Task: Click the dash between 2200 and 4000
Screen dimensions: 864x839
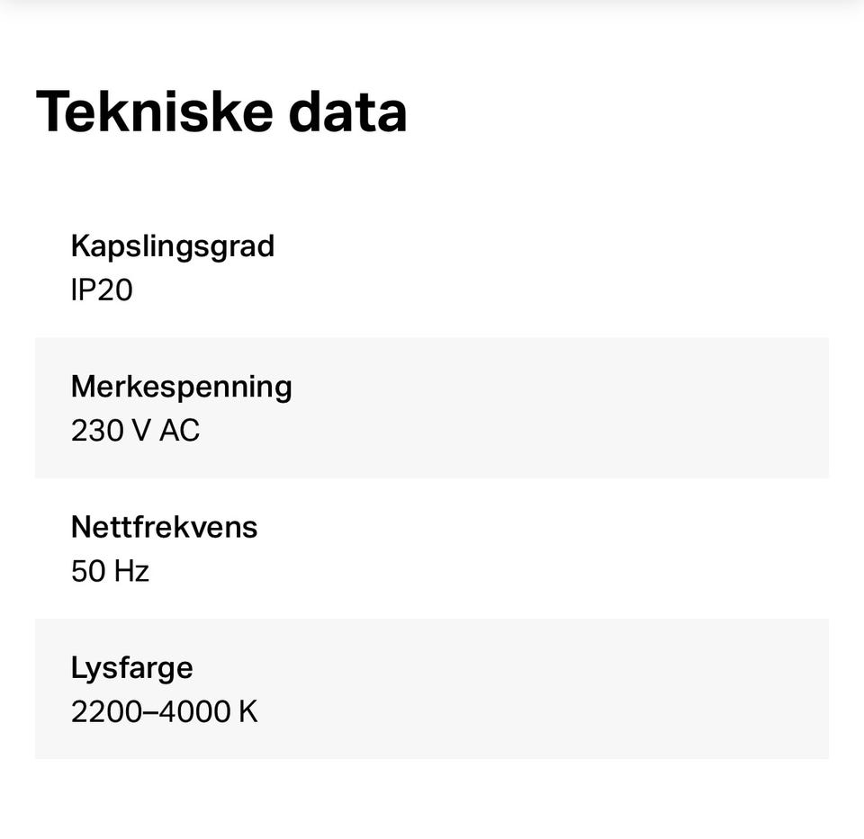Action: tap(150, 712)
